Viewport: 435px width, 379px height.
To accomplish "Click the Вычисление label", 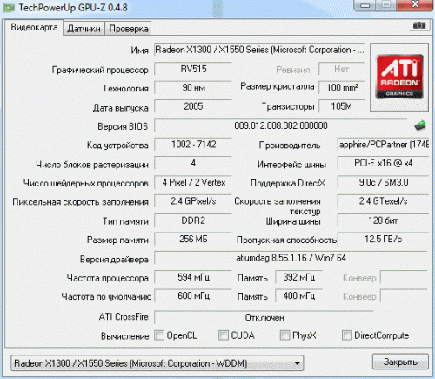I will tap(124, 336).
